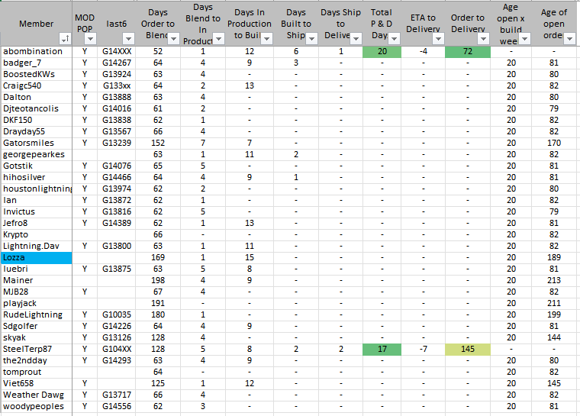Open the Days Order to Blend filter
Image resolution: width=580 pixels, height=416 pixels.
click(172, 37)
